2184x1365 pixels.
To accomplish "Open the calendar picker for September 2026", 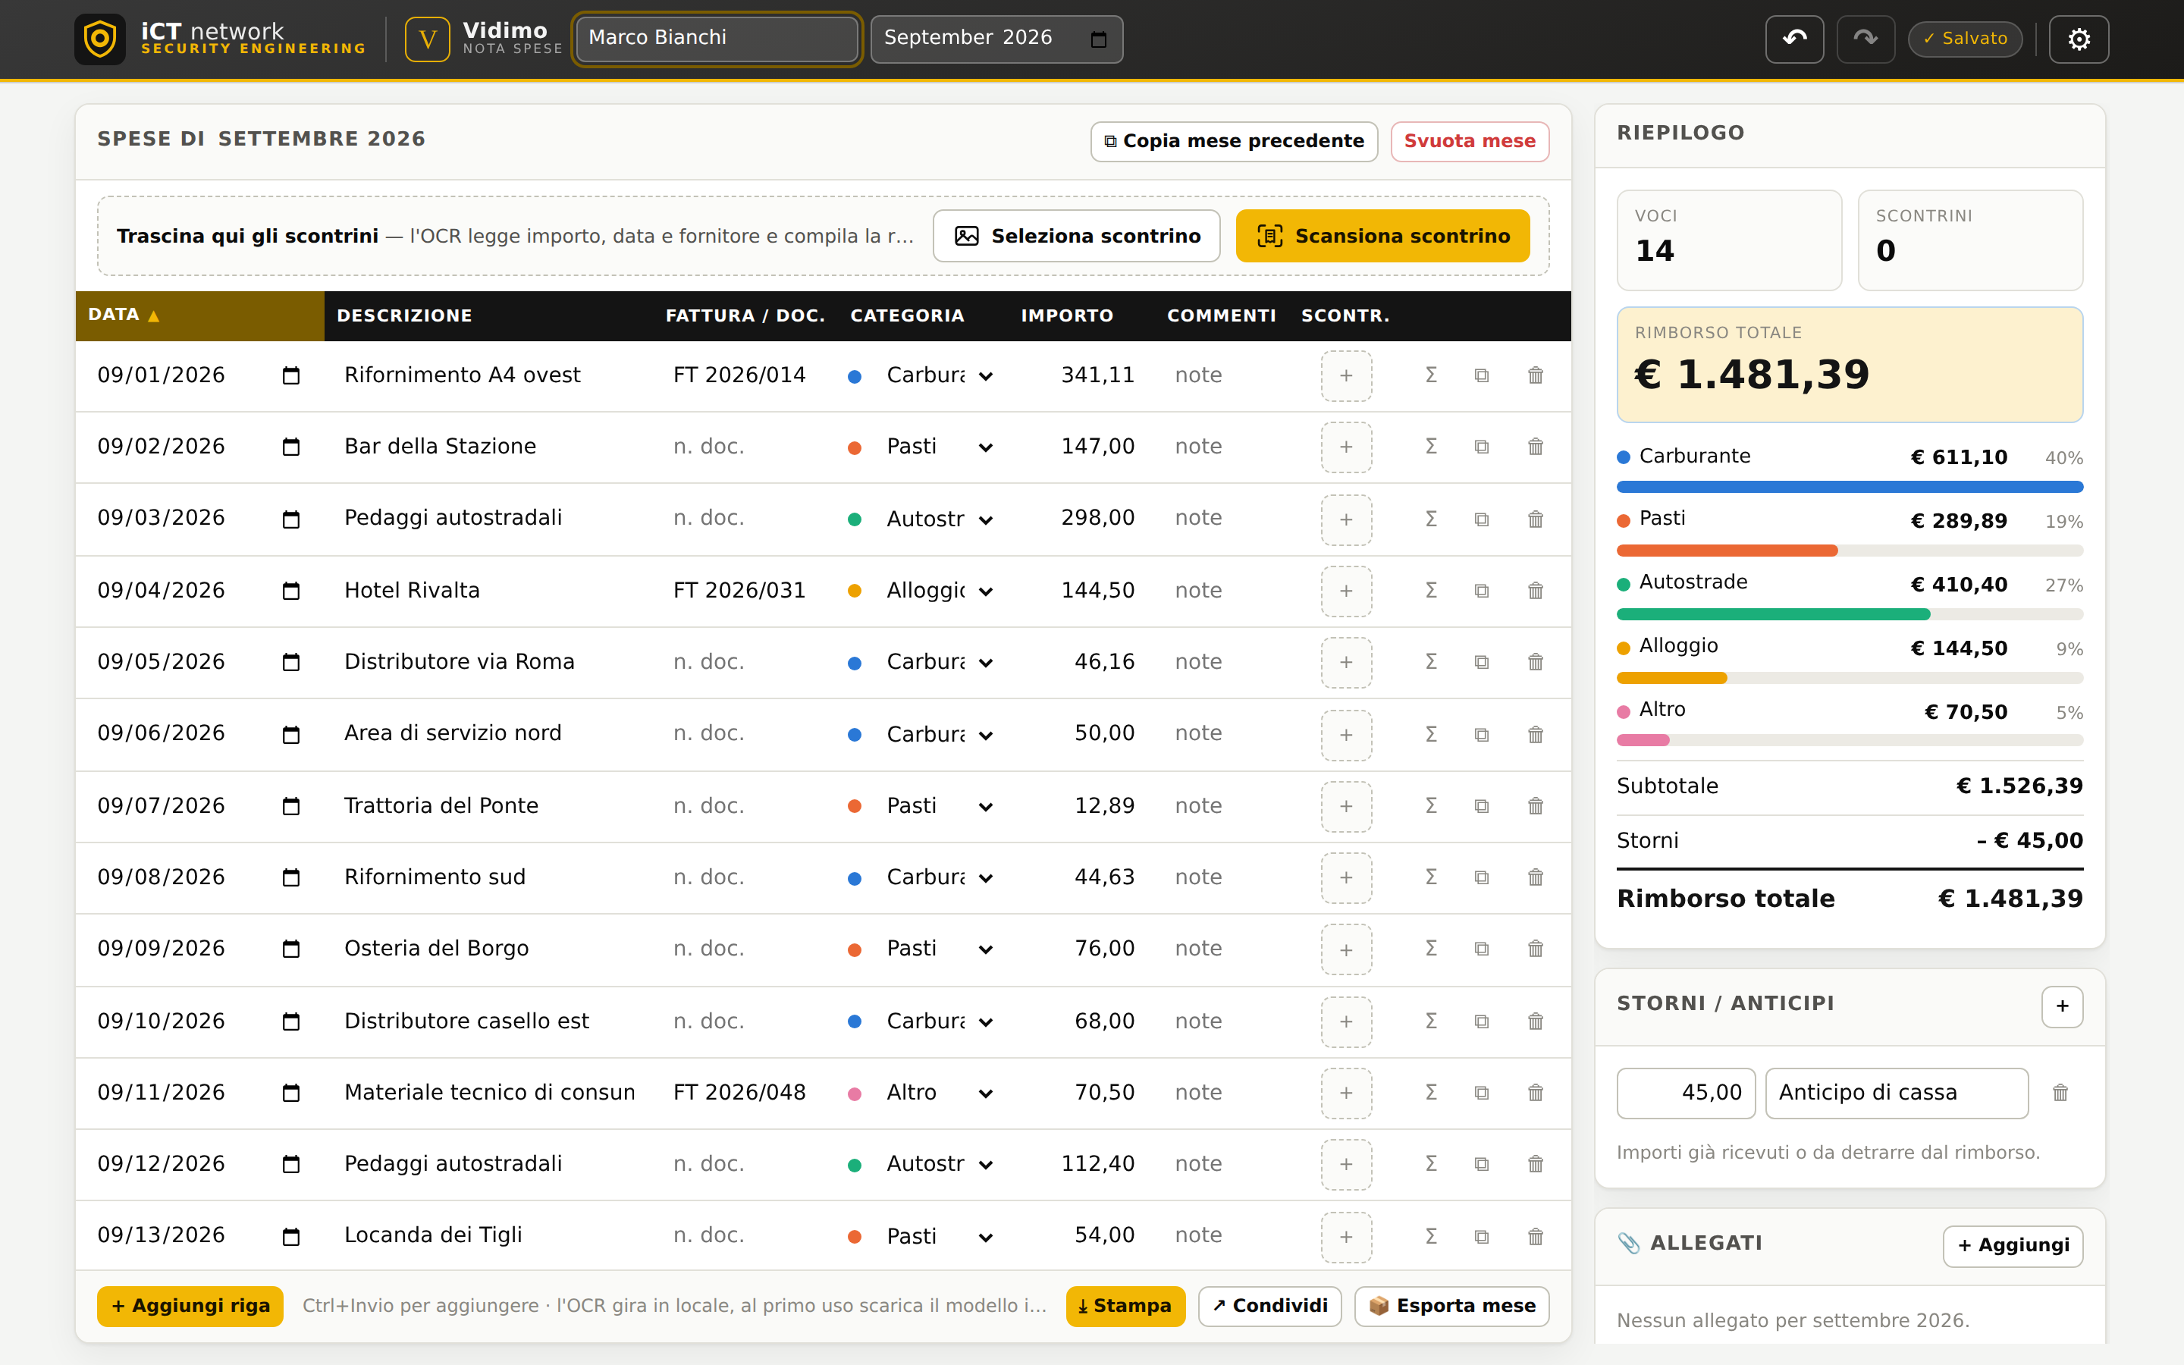I will click(1098, 39).
